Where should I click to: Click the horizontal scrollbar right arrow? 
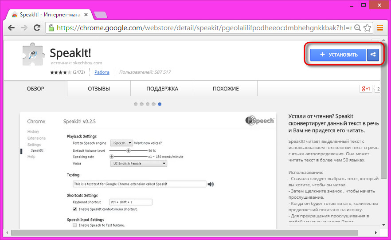pos(375,233)
